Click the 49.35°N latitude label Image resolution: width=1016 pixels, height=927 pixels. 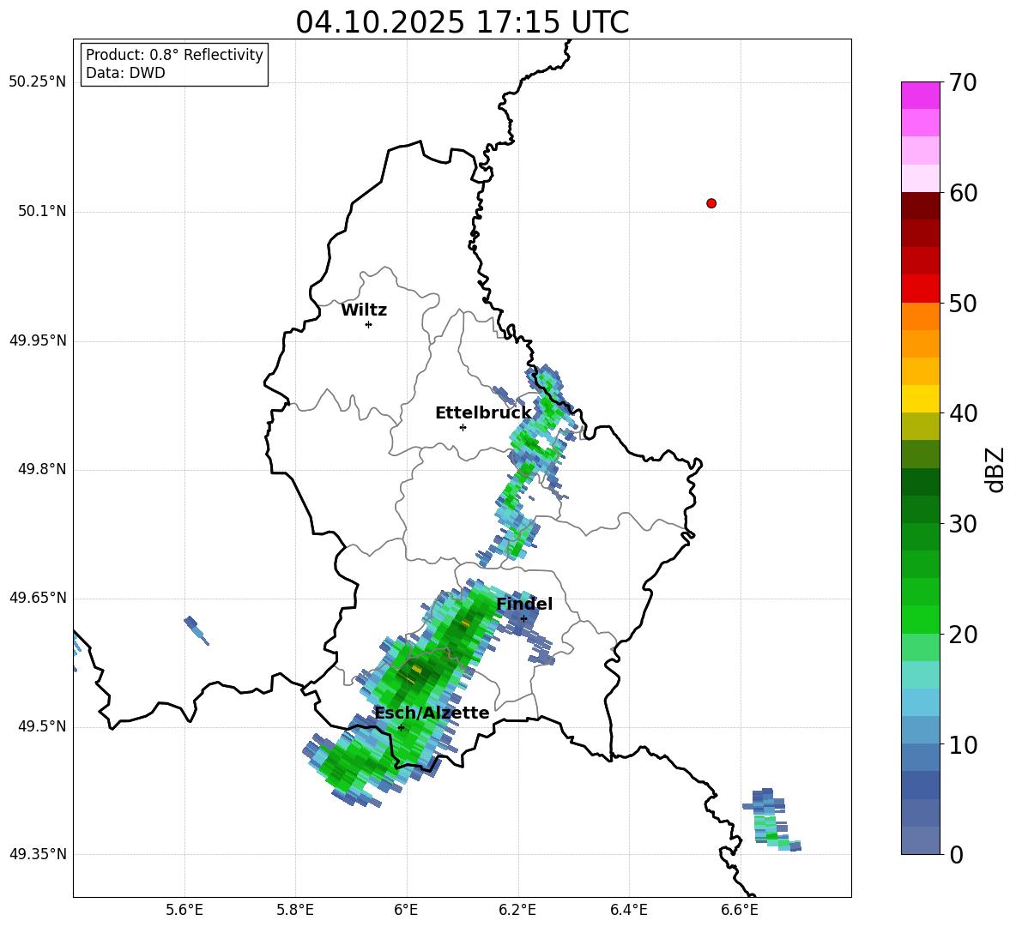[38, 854]
